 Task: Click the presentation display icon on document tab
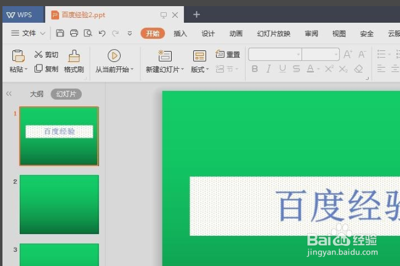(164, 15)
